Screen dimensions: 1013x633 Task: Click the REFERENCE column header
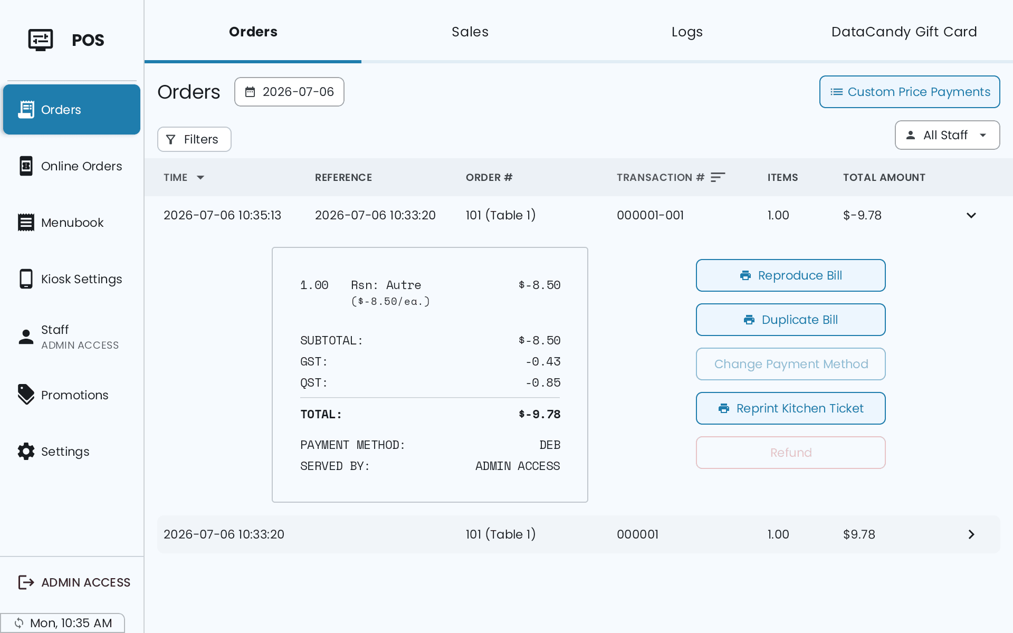click(x=343, y=177)
